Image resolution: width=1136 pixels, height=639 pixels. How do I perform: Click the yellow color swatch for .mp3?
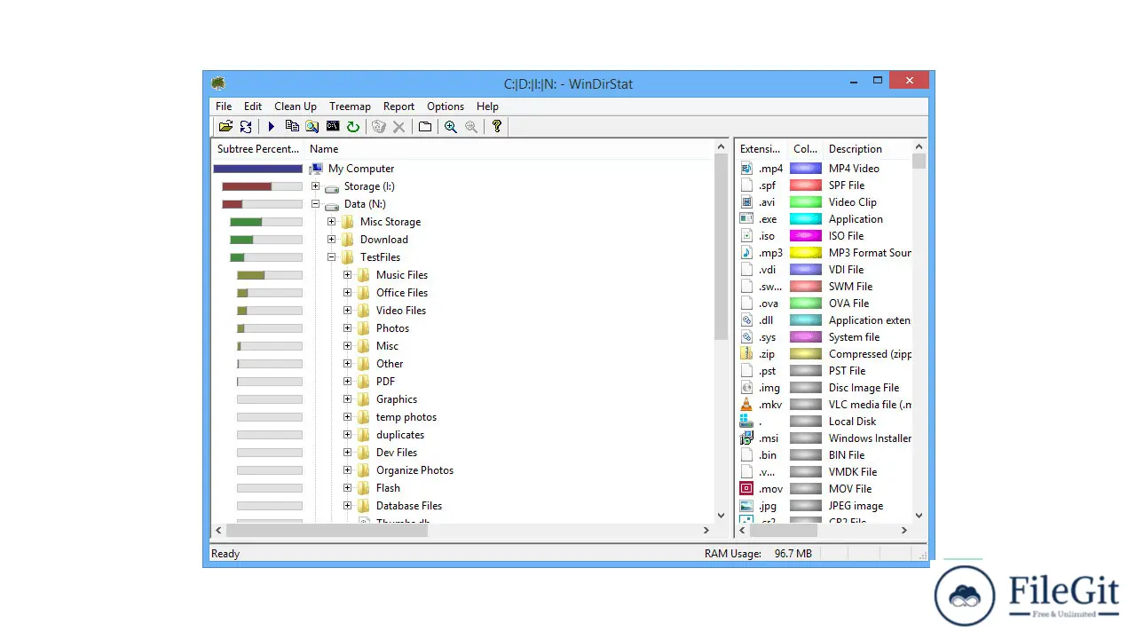pos(806,253)
